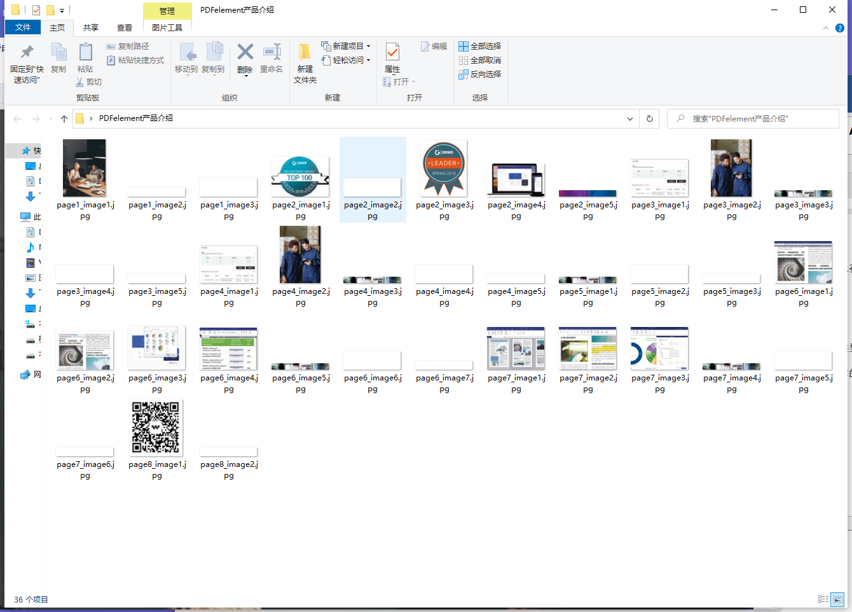852x612 pixels.
Task: Expand the New Item (新建项目) dropdown
Action: [368, 46]
